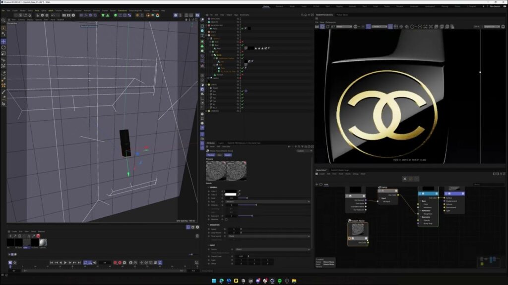The image size is (508, 285).
Task: Open Spotify from the taskbar
Action: tap(280, 281)
